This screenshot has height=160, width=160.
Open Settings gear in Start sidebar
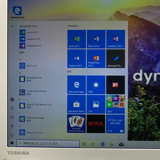click(12, 126)
